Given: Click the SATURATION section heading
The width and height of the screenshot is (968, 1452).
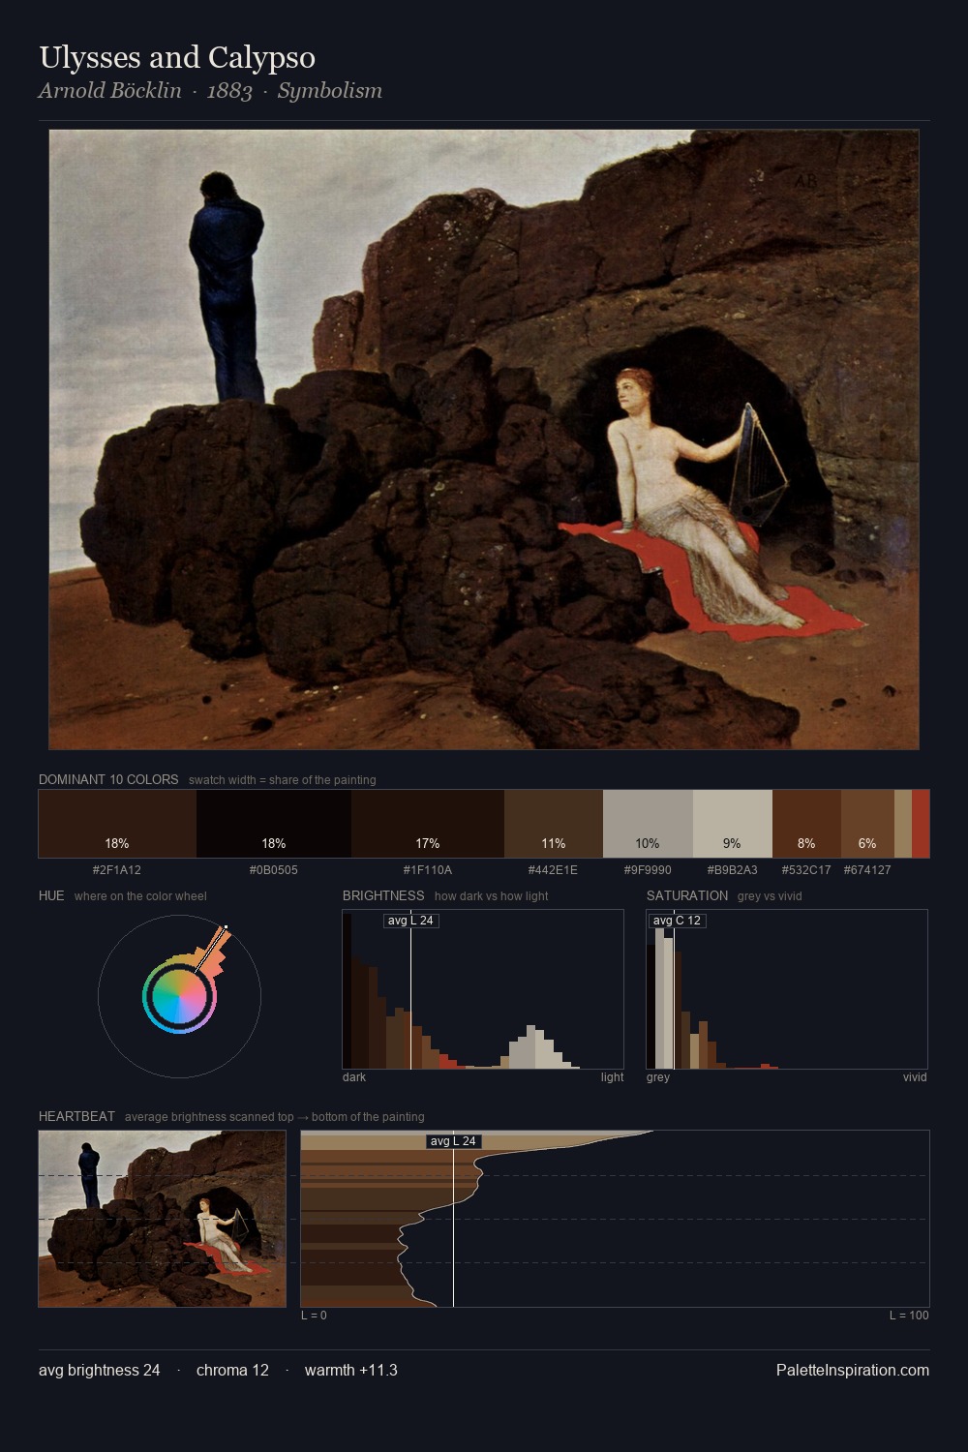Looking at the screenshot, I should pos(687,895).
